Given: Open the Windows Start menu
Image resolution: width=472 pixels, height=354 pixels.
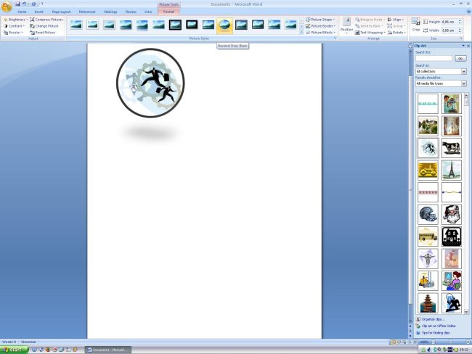Looking at the screenshot, I should 14,350.
